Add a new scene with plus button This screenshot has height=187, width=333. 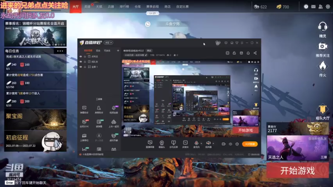[x=118, y=50]
